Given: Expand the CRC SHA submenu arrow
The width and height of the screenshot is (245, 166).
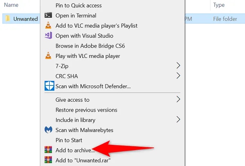Looking at the screenshot, I should (x=178, y=76).
